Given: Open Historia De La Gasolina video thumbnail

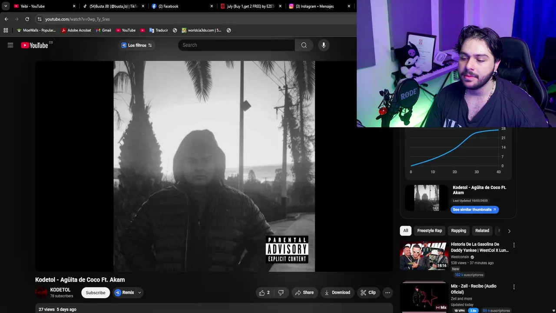Looking at the screenshot, I should coord(424,256).
